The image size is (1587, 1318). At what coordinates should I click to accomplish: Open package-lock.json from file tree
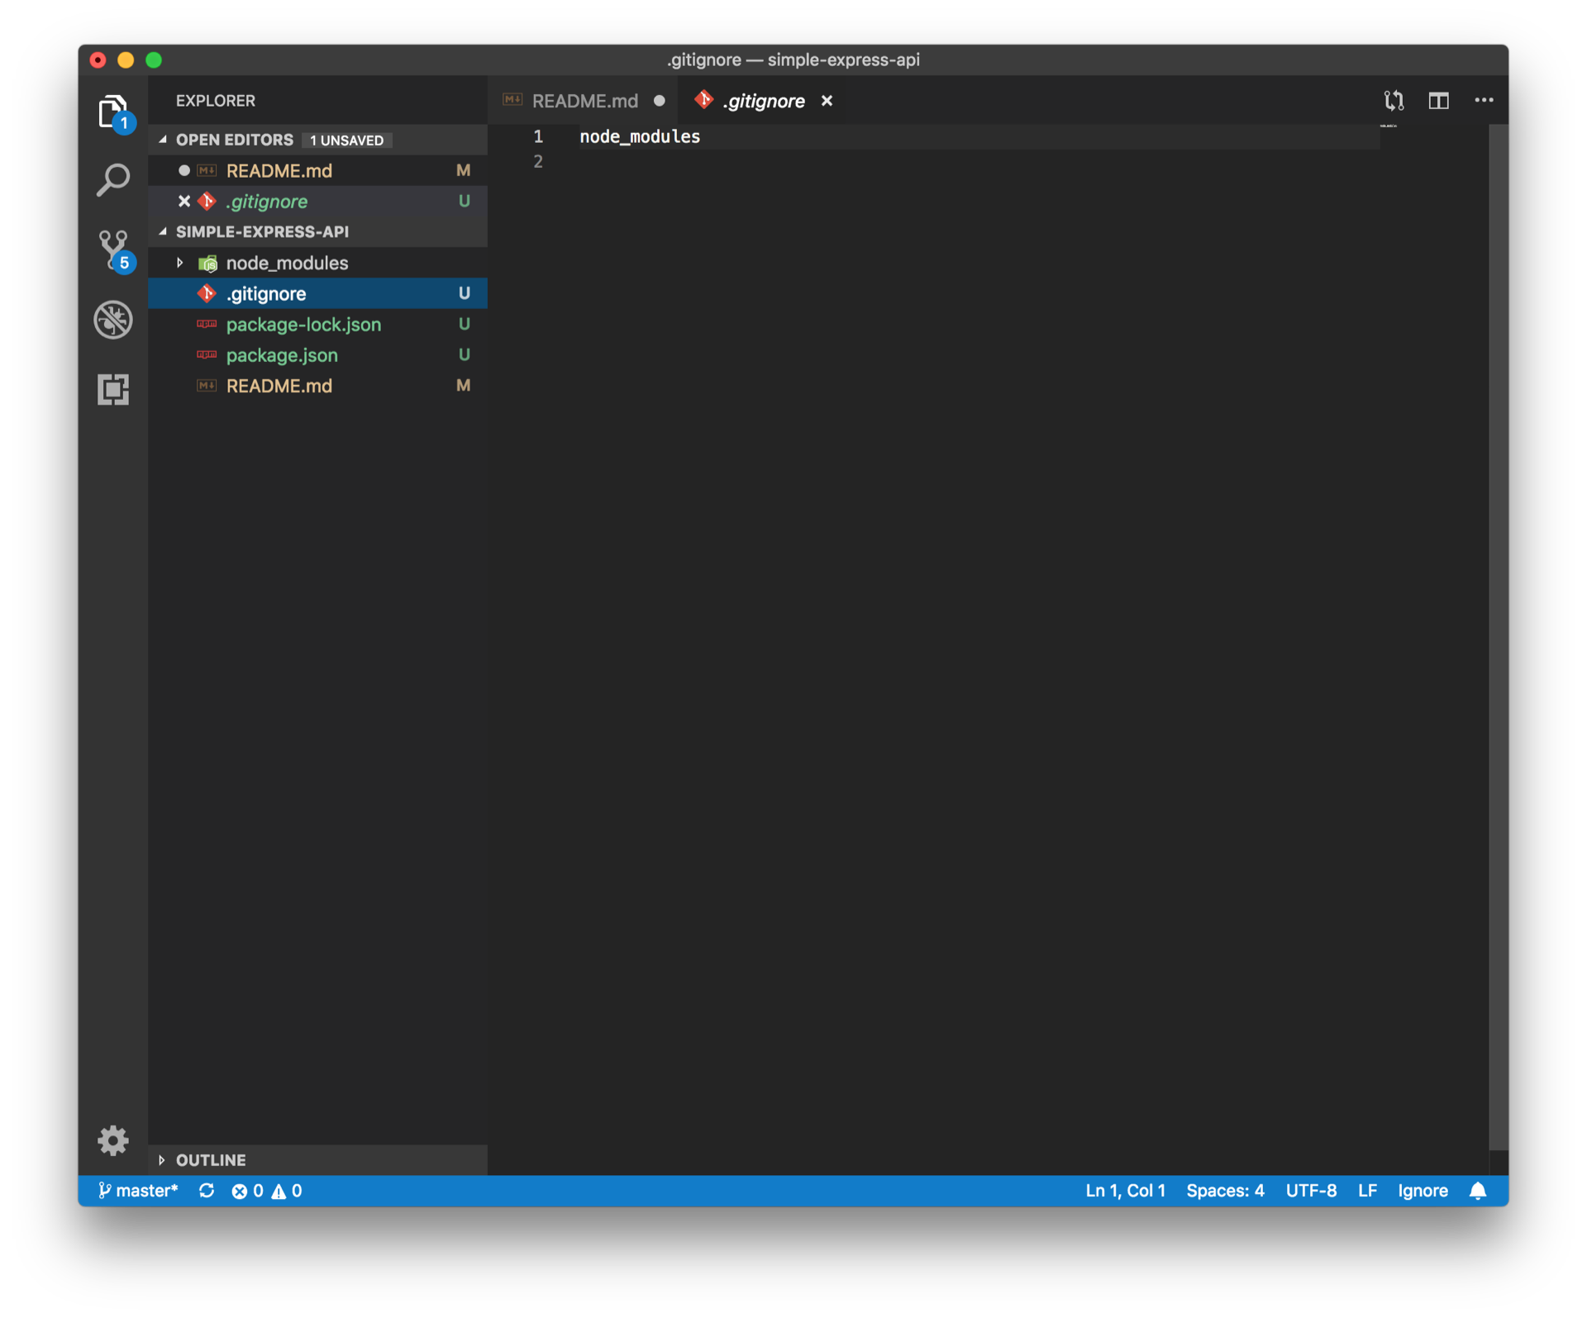click(x=303, y=325)
